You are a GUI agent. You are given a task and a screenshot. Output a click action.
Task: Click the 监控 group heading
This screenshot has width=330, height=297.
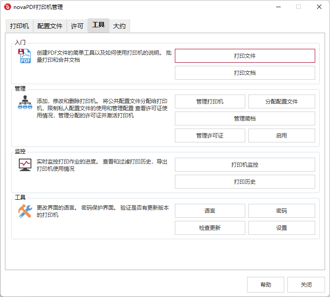[20, 151]
